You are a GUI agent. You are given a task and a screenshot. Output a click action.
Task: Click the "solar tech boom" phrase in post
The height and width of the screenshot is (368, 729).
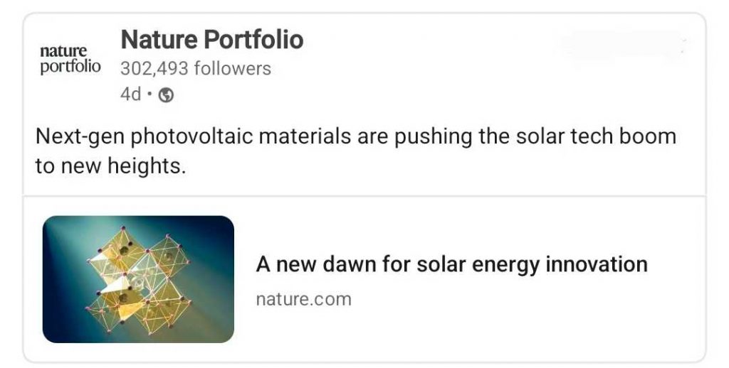point(592,136)
